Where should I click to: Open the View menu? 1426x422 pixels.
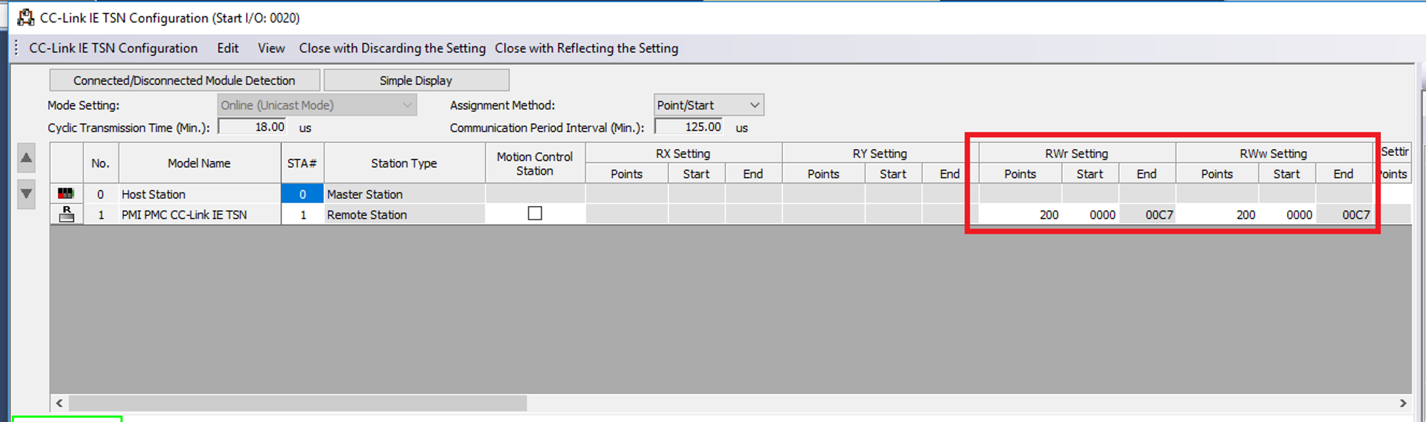[271, 48]
